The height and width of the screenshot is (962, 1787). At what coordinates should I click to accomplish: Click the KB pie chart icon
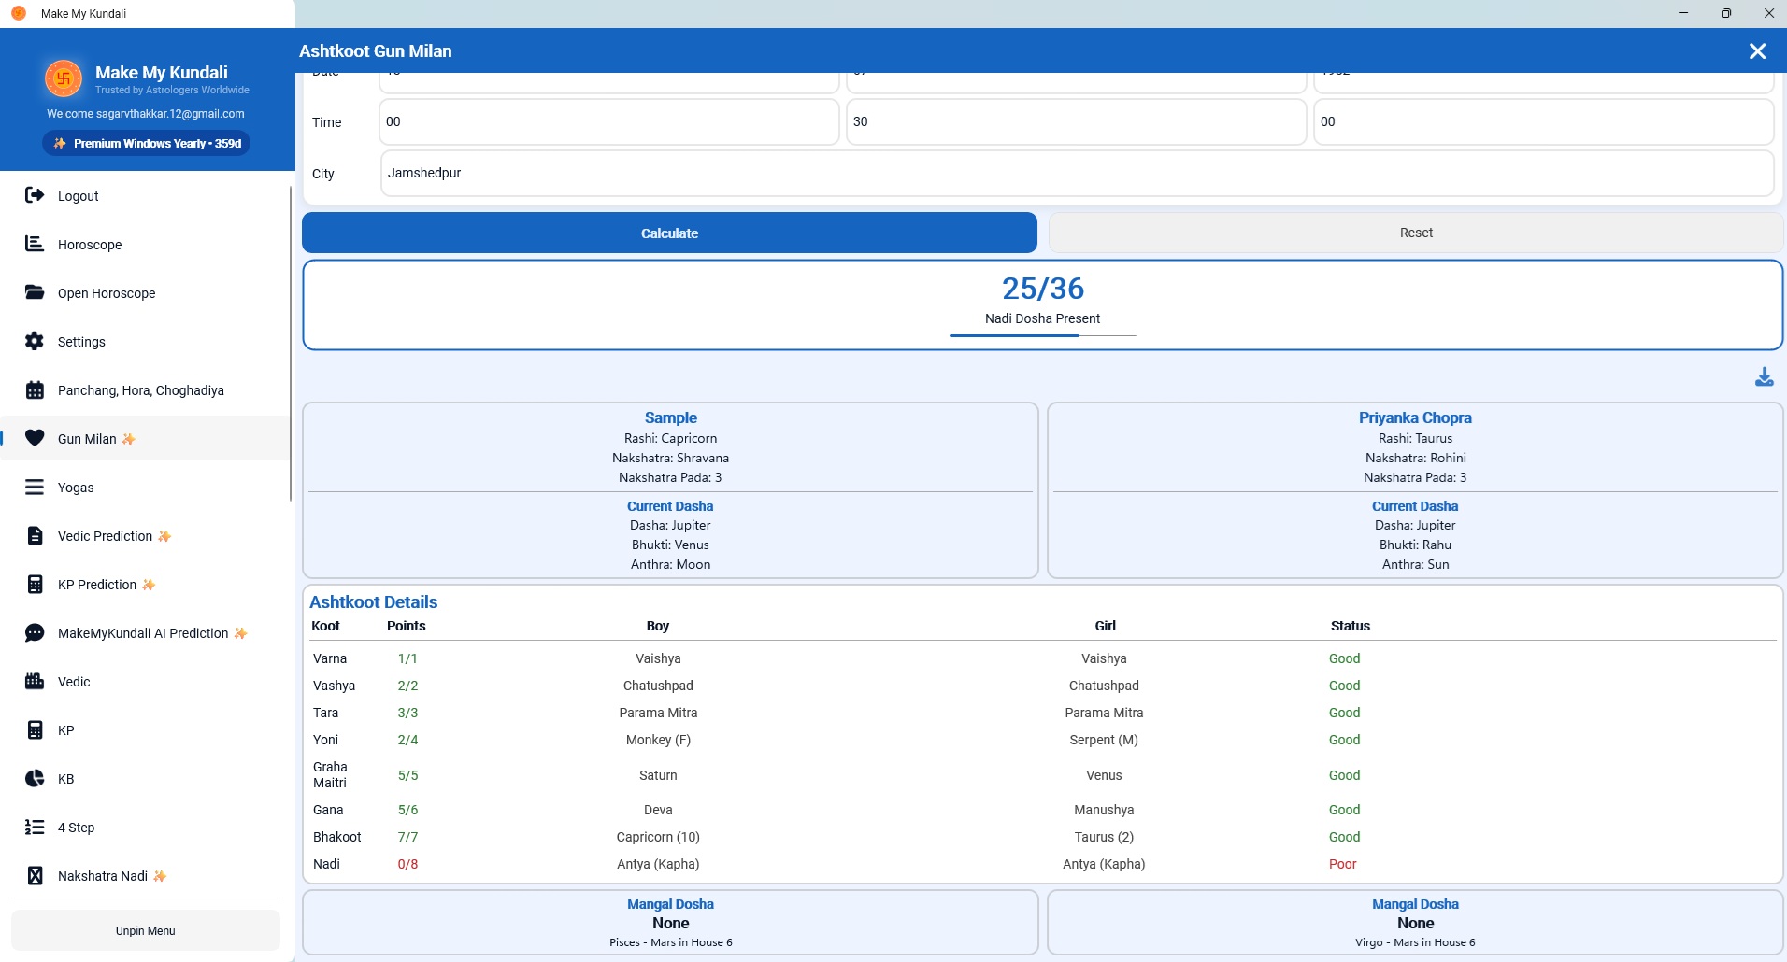tap(35, 778)
